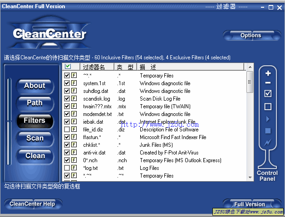
Task: Click the F icon beside modemdet.txt
Action: pyautogui.click(x=74, y=114)
